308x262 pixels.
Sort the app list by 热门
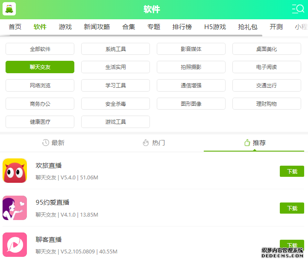click(x=154, y=143)
